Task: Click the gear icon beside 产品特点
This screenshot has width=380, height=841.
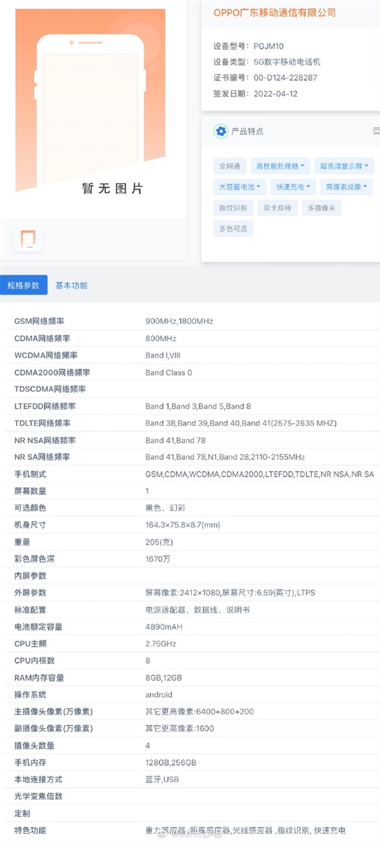Action: [221, 131]
